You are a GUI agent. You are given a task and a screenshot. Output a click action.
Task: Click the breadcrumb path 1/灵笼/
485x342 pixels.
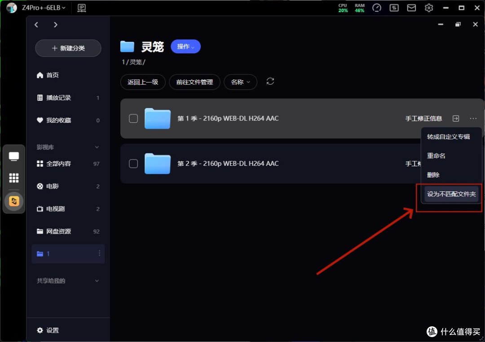click(x=134, y=62)
